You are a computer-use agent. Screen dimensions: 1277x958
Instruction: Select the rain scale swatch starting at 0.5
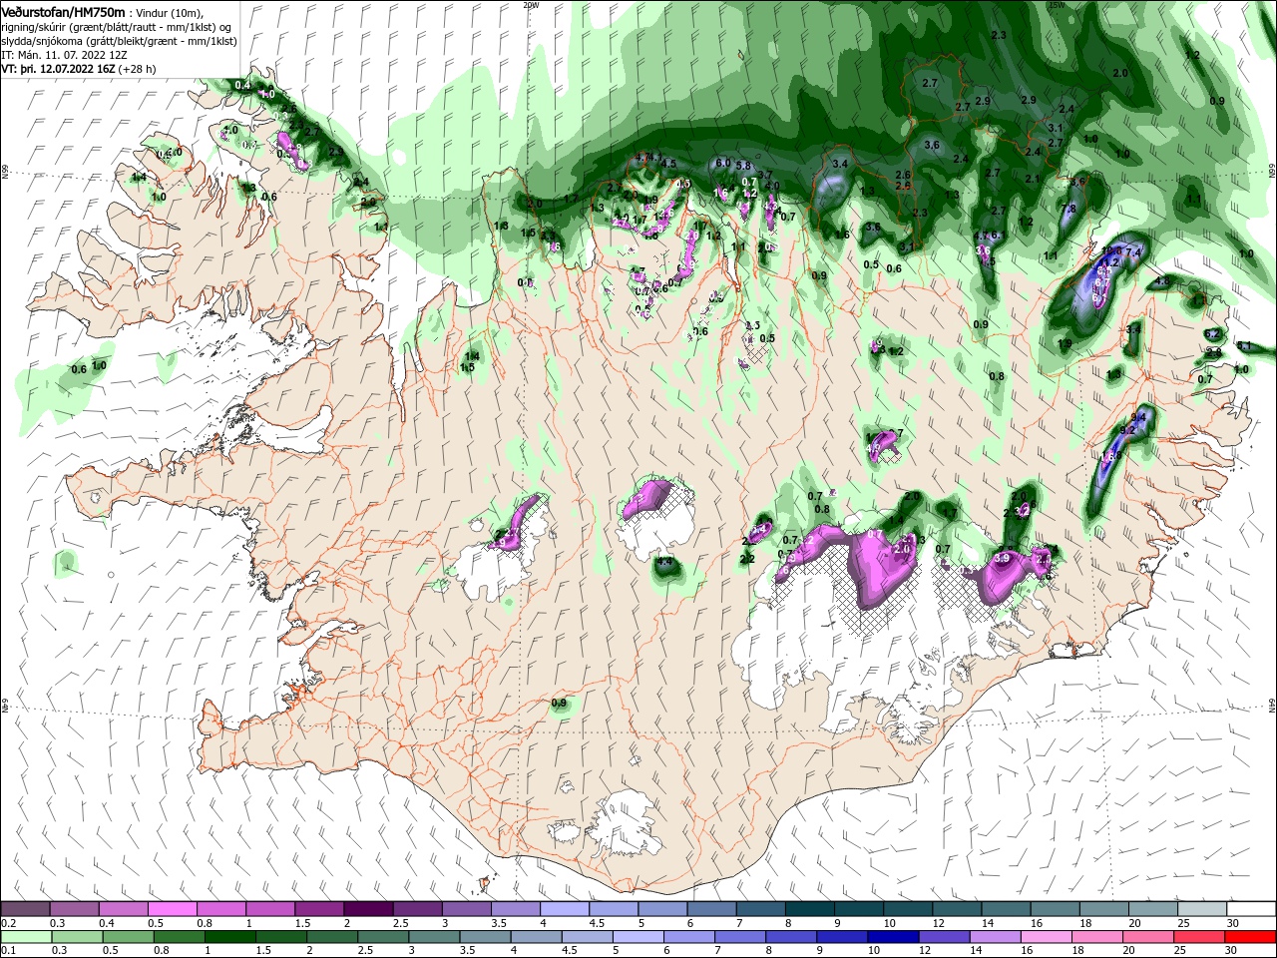[128, 937]
